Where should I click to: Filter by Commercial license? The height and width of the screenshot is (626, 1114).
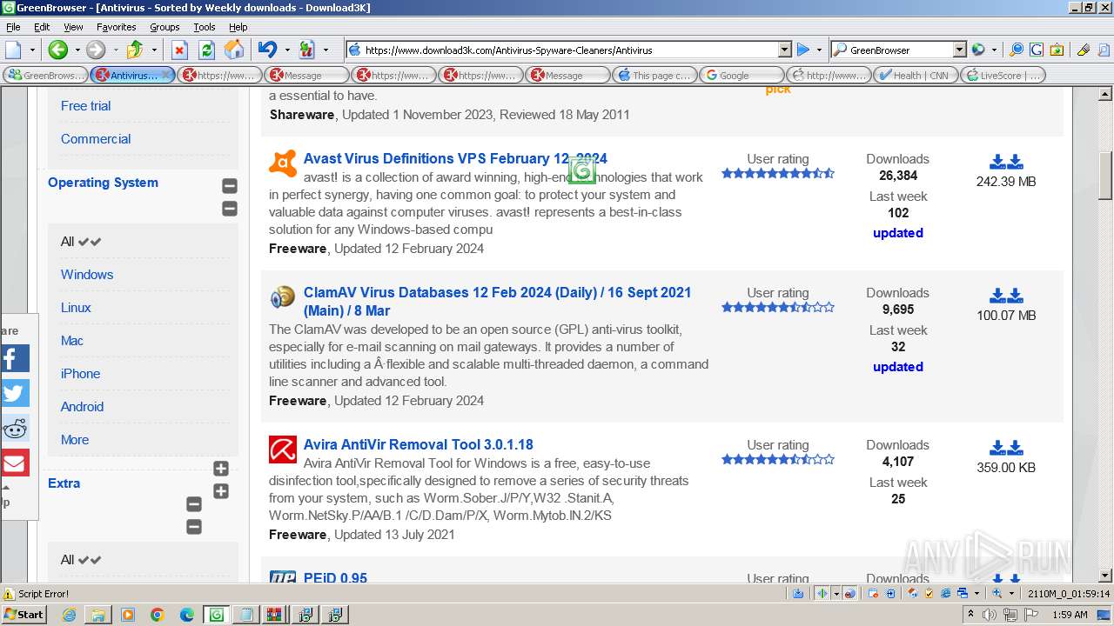click(x=96, y=139)
